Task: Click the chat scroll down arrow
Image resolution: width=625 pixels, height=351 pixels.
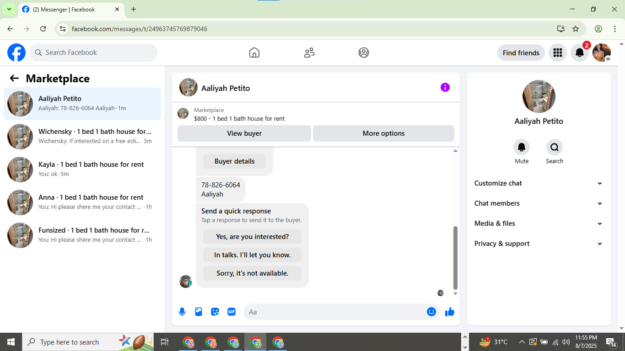Action: (x=455, y=293)
